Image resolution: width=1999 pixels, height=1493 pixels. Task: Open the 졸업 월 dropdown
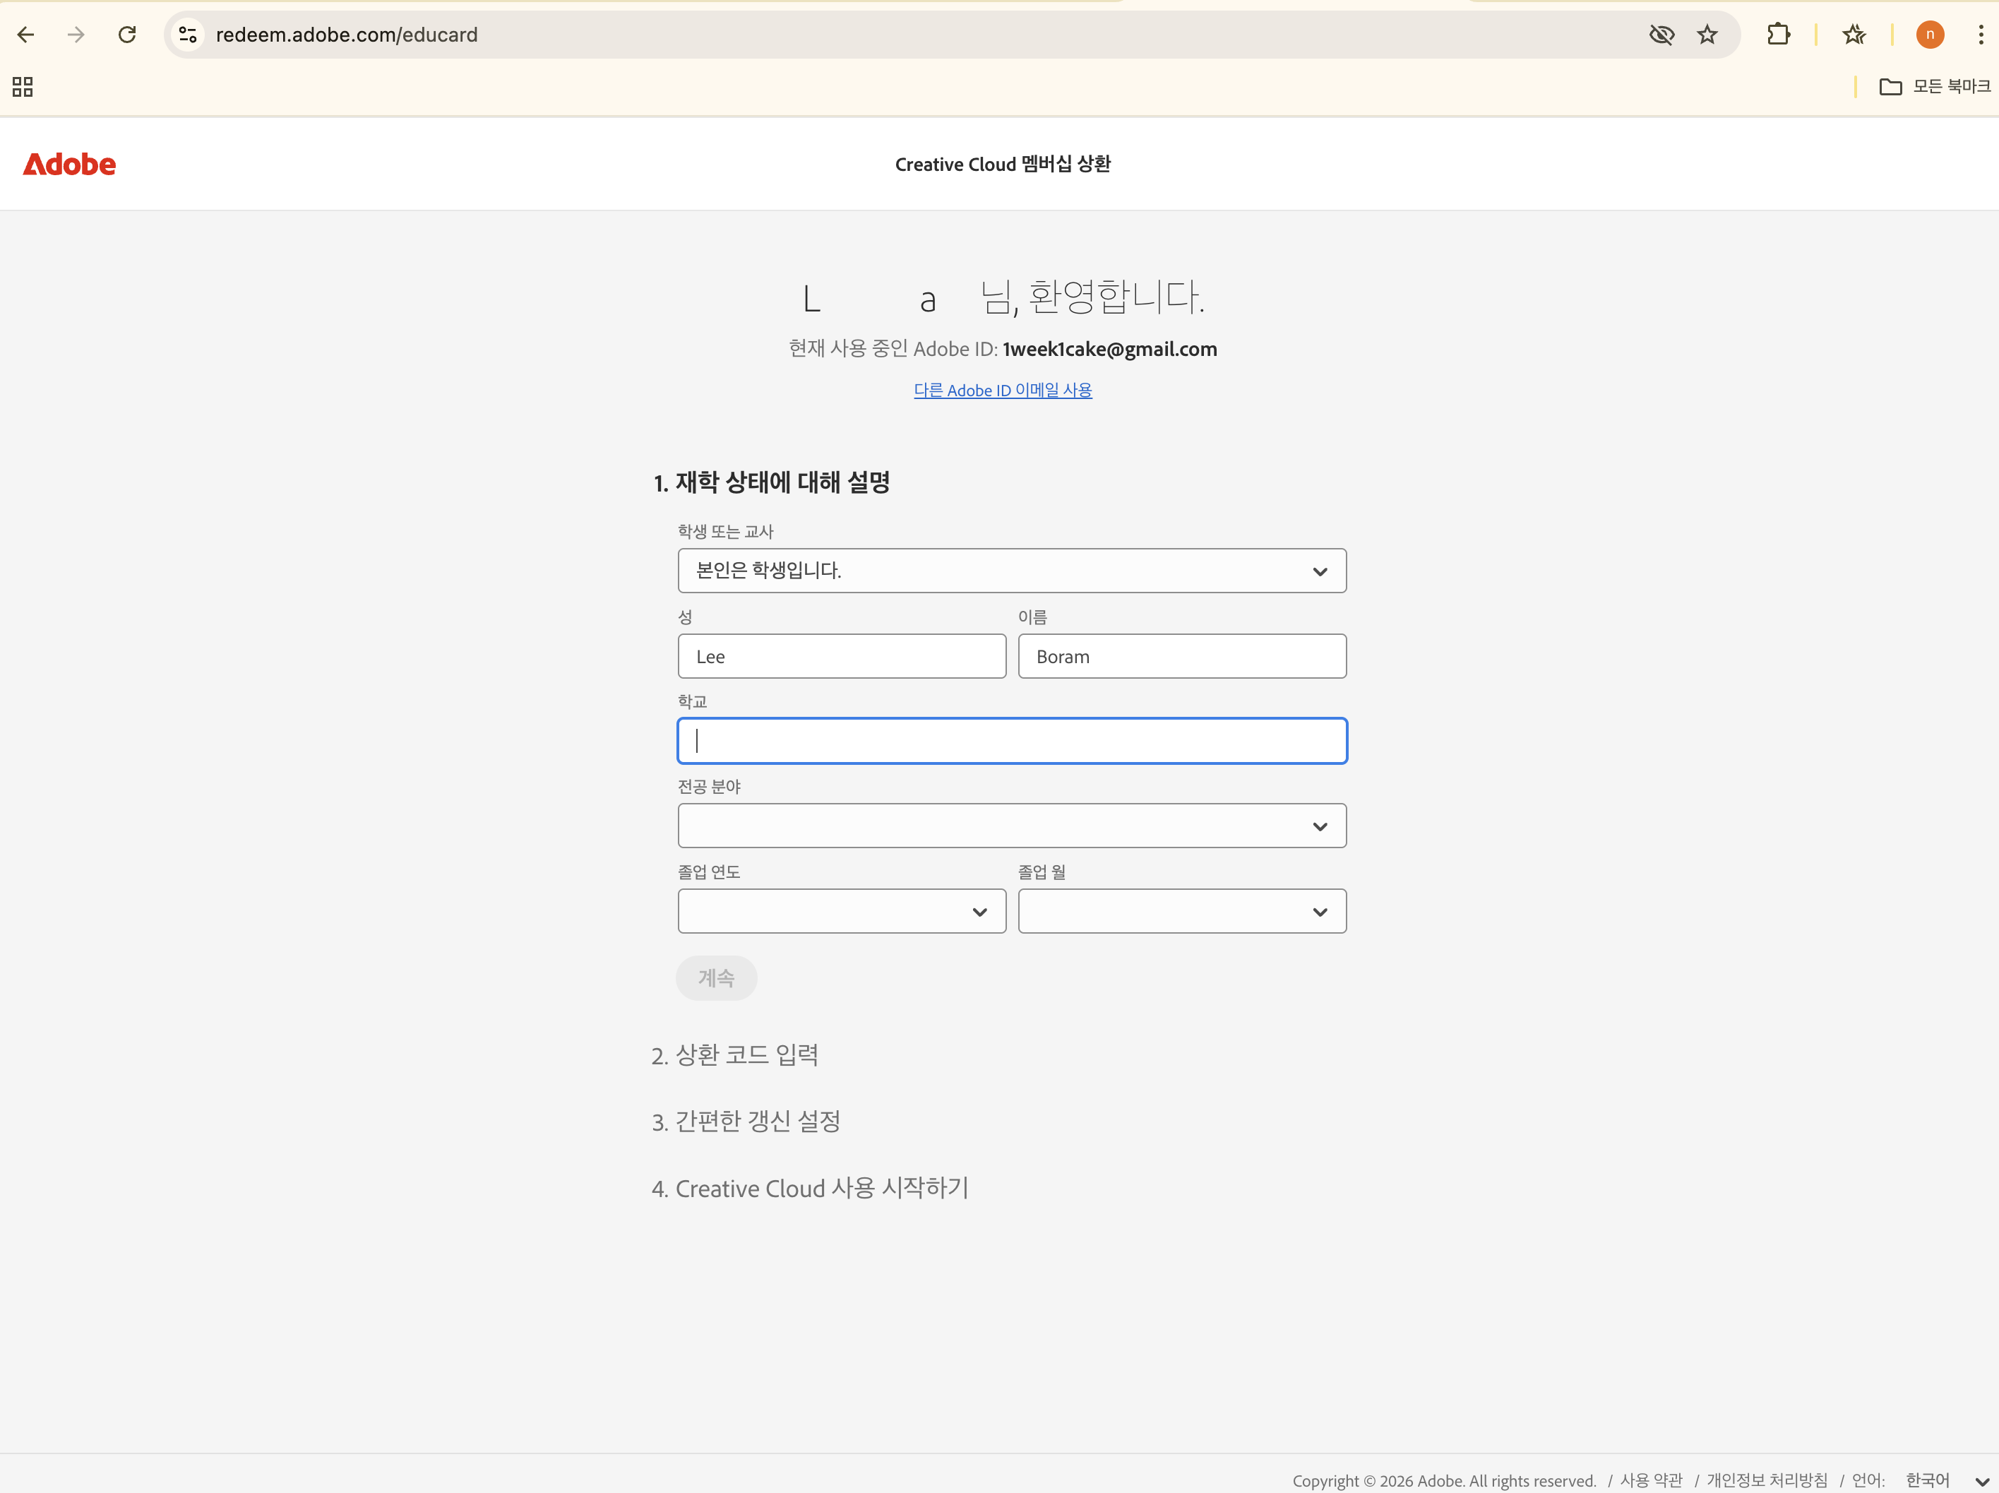pos(1181,911)
